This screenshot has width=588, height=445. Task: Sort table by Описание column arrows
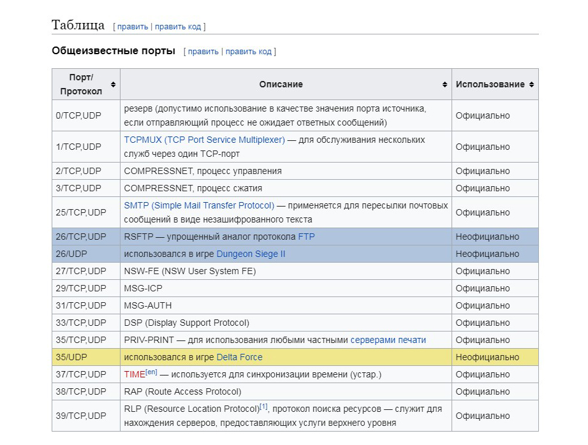point(445,84)
